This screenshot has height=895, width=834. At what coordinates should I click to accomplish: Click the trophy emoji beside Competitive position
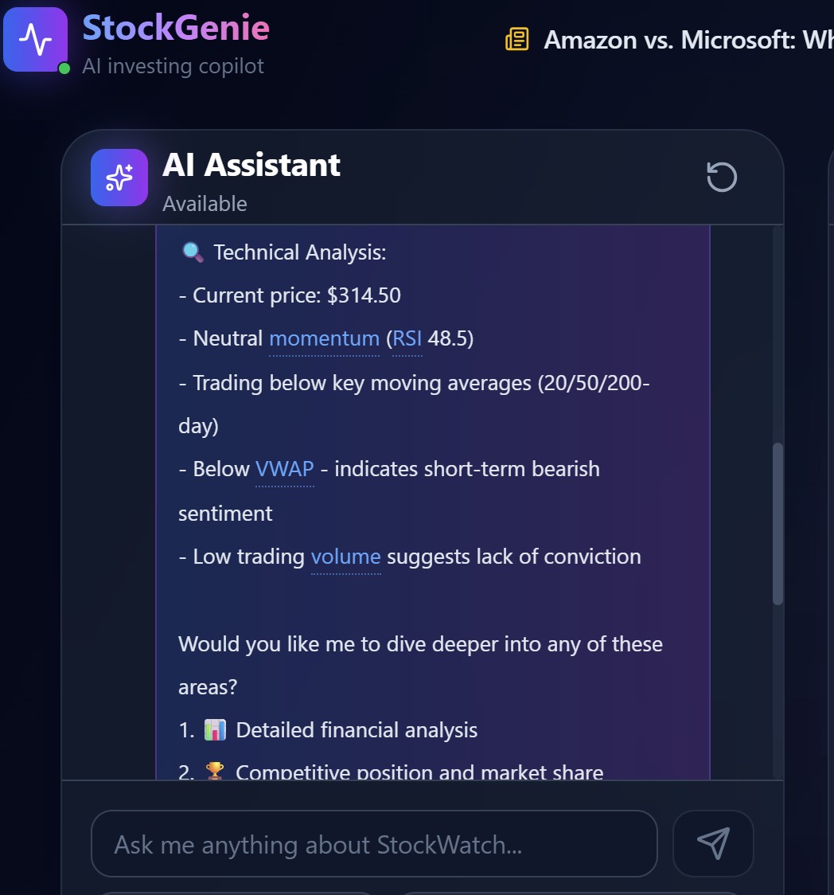point(215,772)
